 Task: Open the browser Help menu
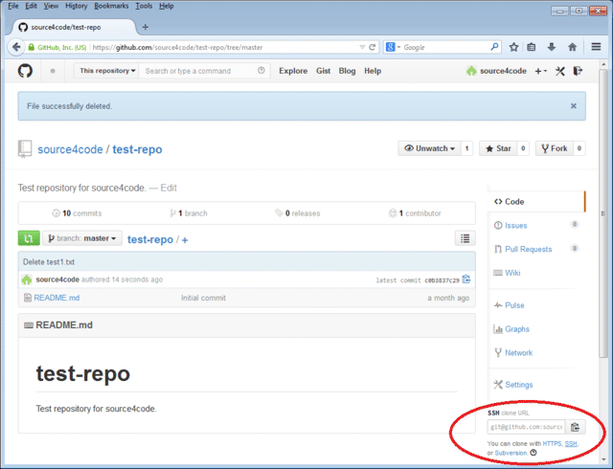tap(166, 6)
